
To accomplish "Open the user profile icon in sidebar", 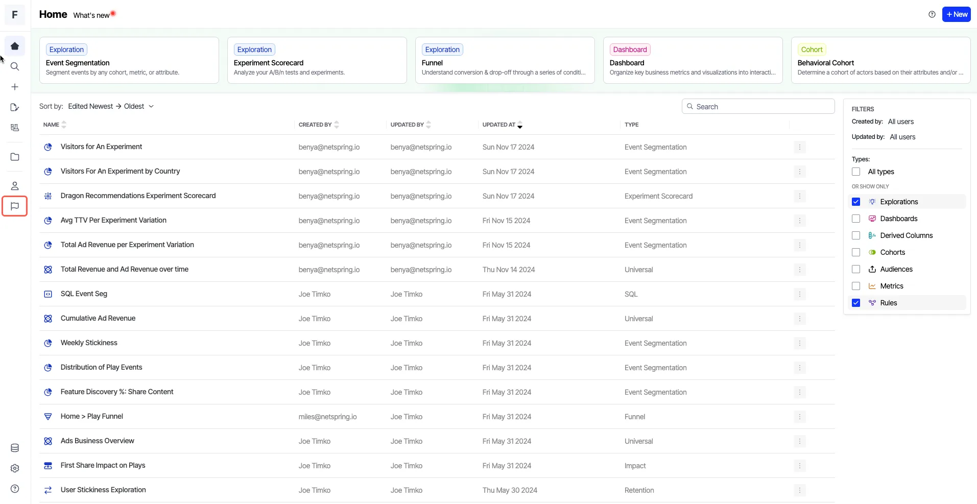I will pos(15,186).
